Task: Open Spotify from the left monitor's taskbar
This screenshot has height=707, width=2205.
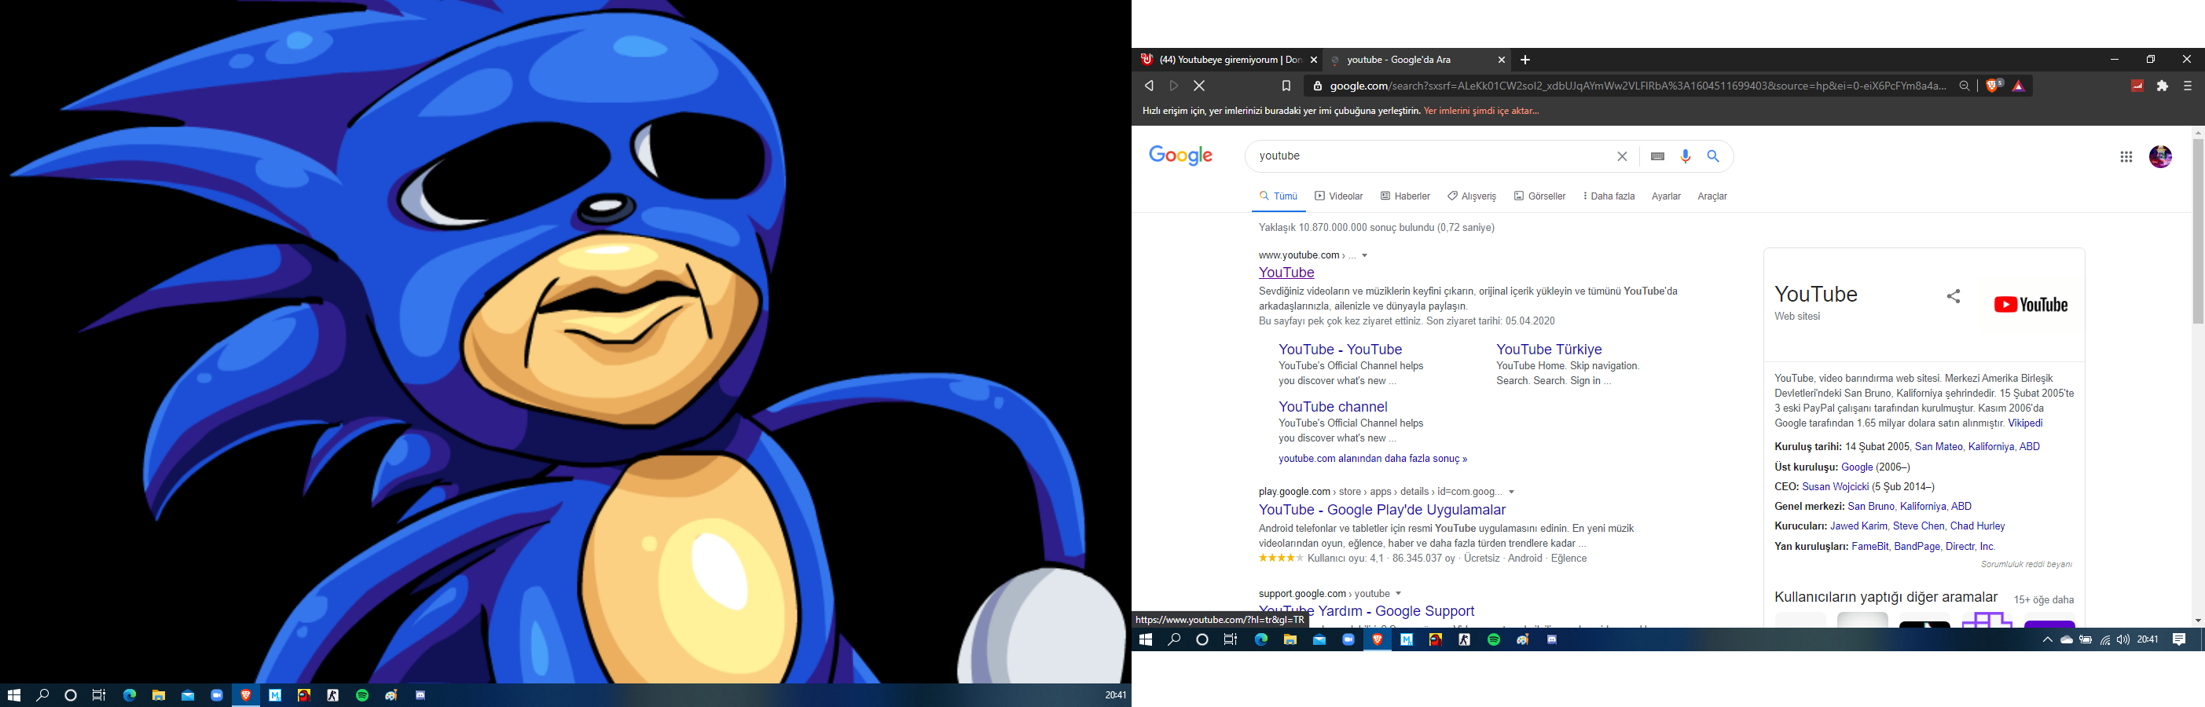Action: (362, 695)
